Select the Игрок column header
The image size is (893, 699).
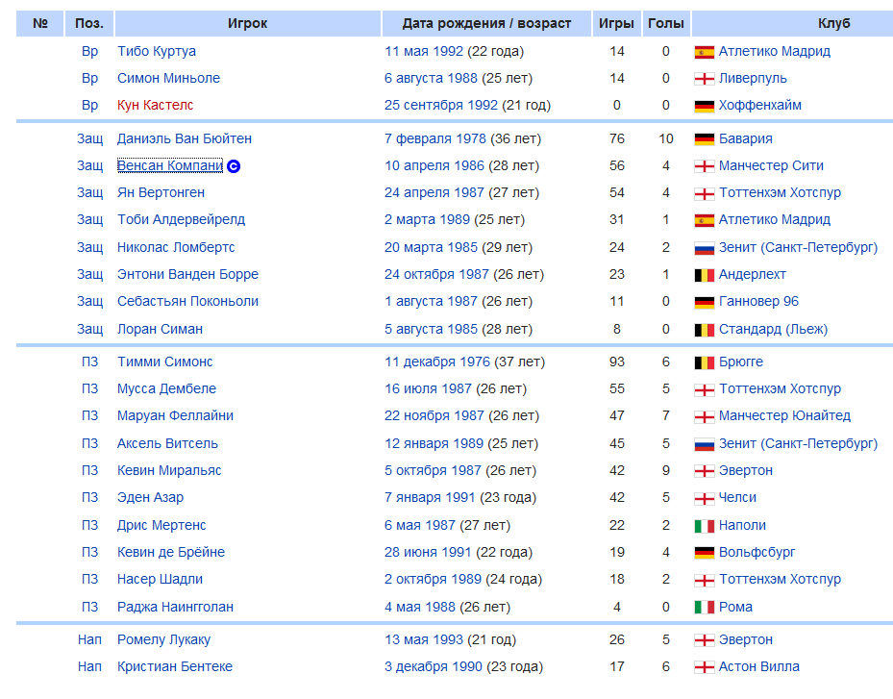(248, 23)
